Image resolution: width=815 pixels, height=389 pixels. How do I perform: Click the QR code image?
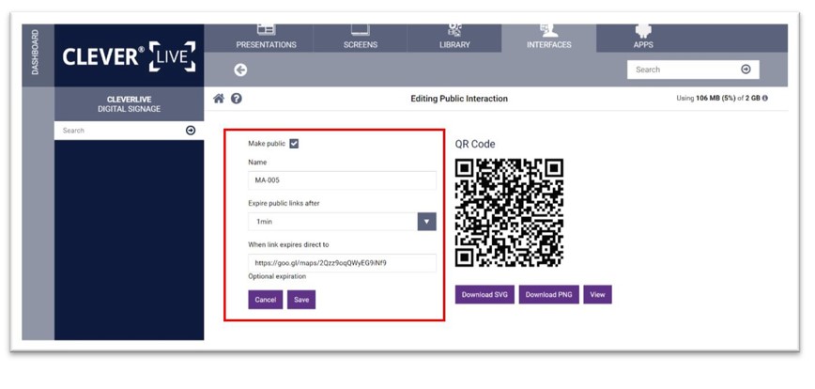coord(509,212)
